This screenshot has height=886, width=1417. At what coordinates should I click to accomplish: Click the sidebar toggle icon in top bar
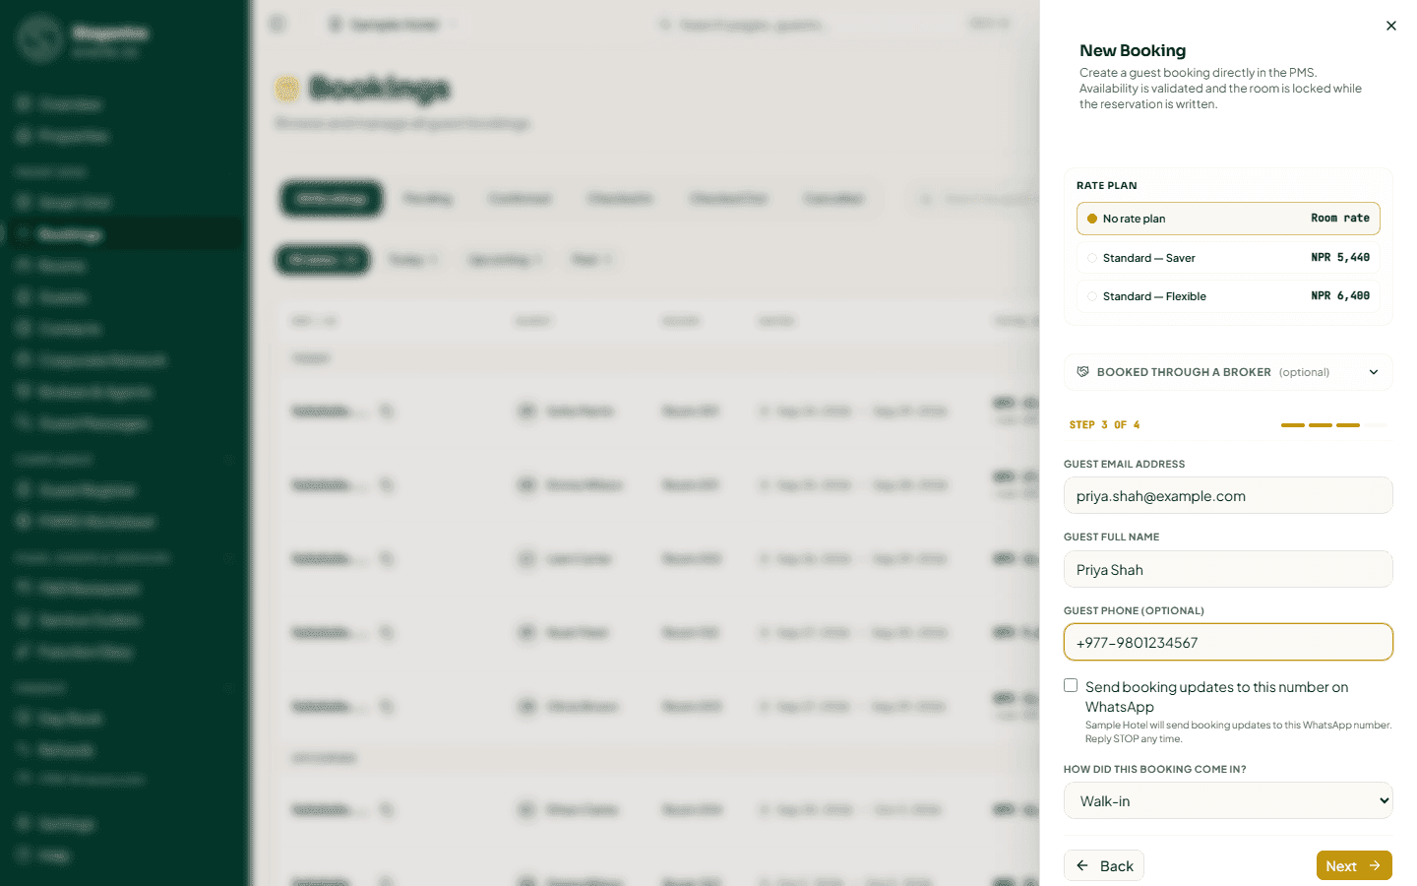pos(277,24)
